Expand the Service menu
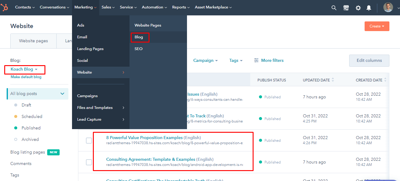The width and height of the screenshot is (400, 181). (x=128, y=7)
